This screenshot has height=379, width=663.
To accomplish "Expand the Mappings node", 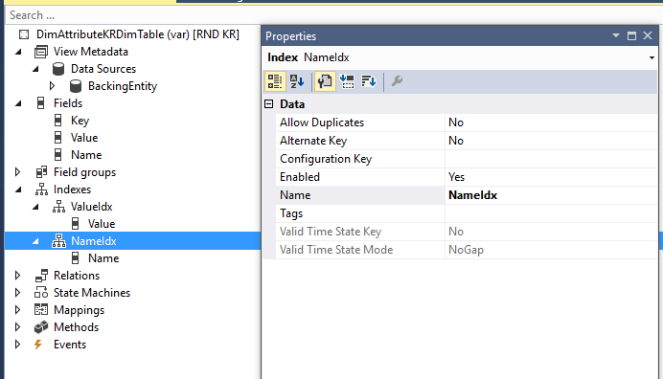I will (17, 310).
